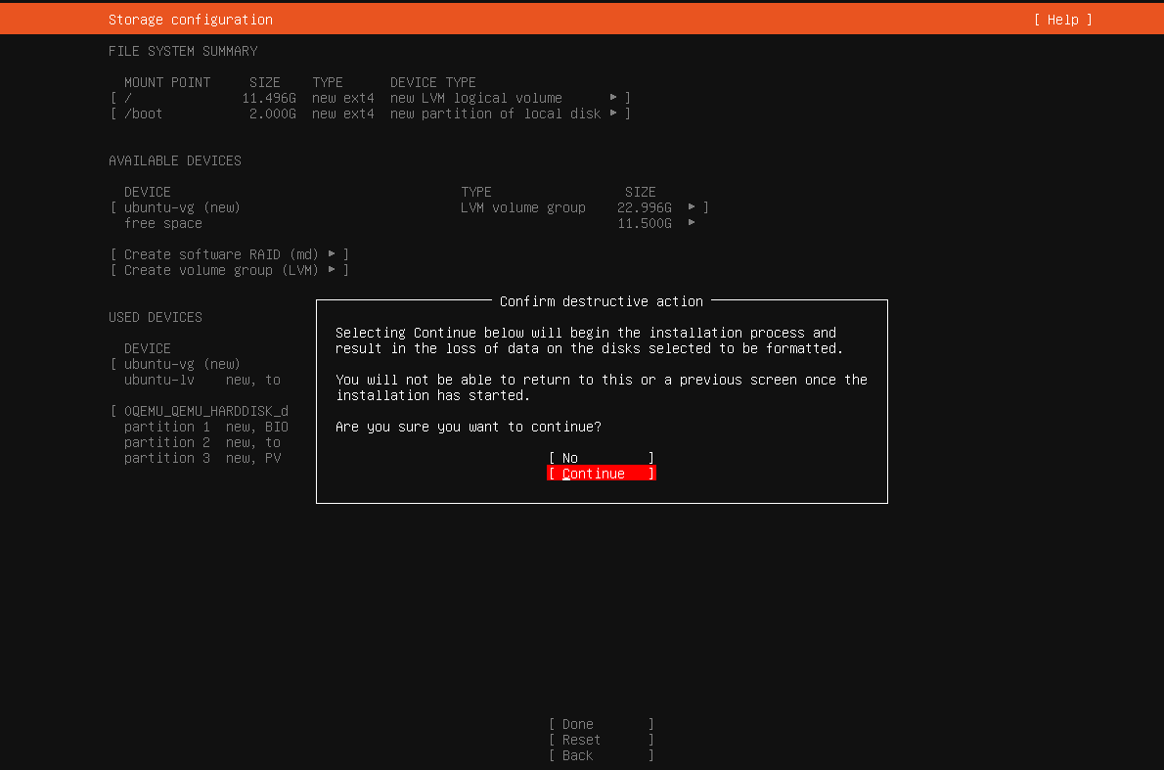Open the Help menu in header
The height and width of the screenshot is (770, 1164).
(1062, 20)
